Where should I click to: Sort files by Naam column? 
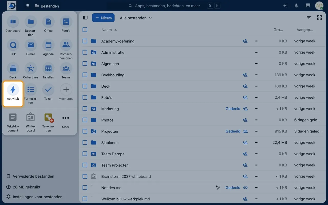point(109,30)
